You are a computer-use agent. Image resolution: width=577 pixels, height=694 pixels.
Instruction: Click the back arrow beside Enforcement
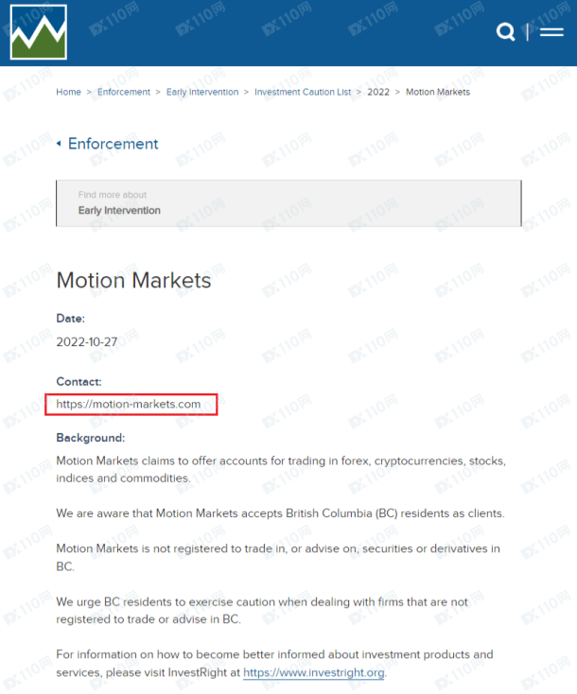coord(59,144)
